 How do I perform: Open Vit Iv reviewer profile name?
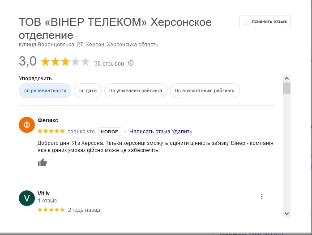click(43, 194)
